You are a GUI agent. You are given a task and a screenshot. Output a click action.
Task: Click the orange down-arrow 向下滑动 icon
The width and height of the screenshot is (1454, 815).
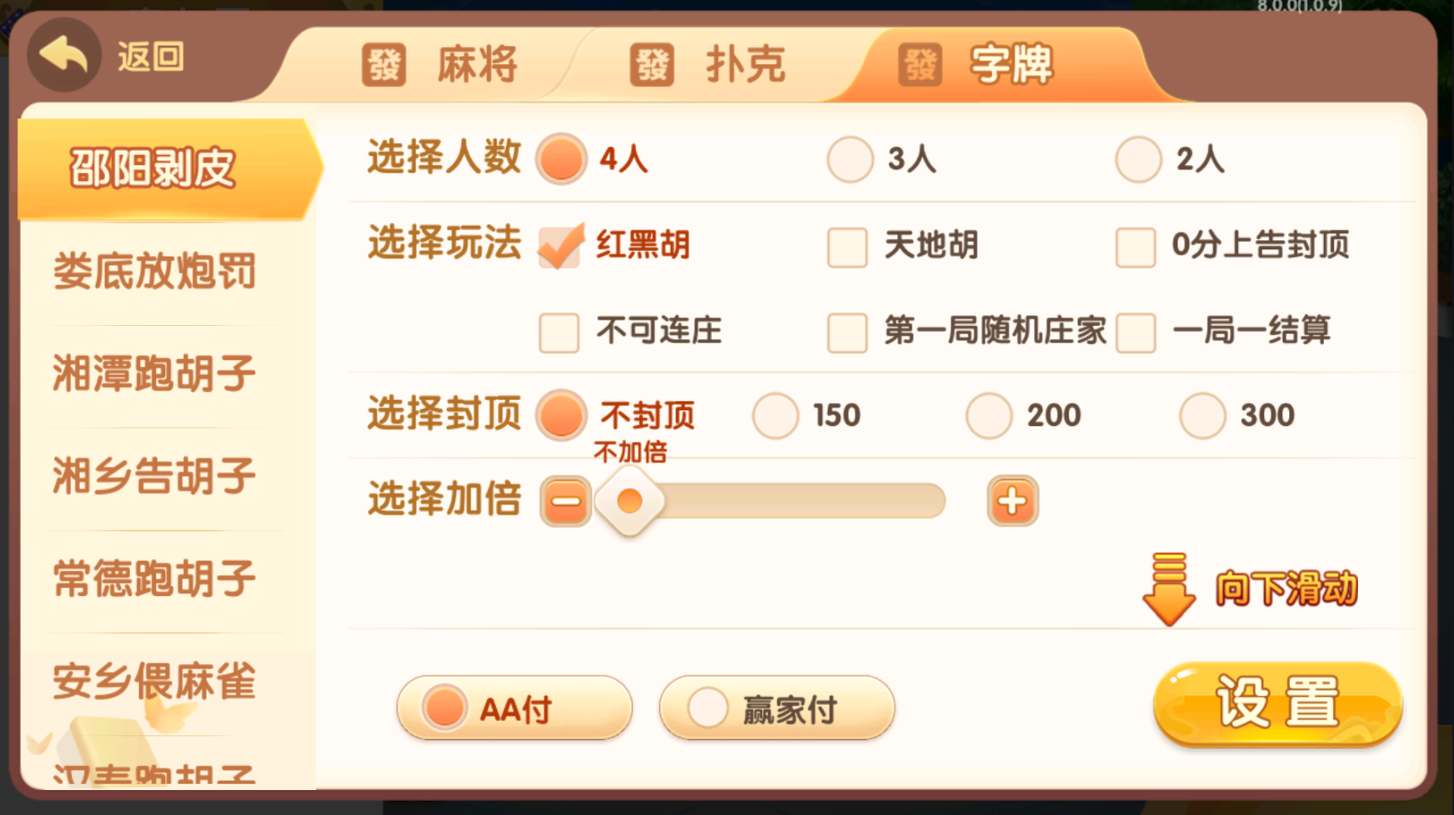pyautogui.click(x=1169, y=588)
